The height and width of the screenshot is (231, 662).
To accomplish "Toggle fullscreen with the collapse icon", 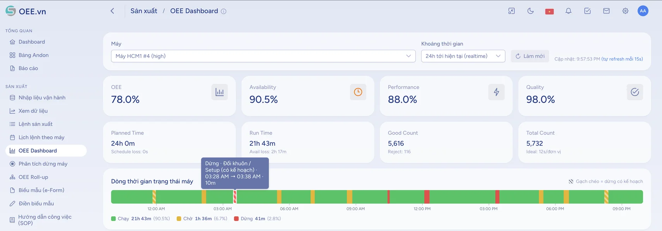I will (511, 11).
